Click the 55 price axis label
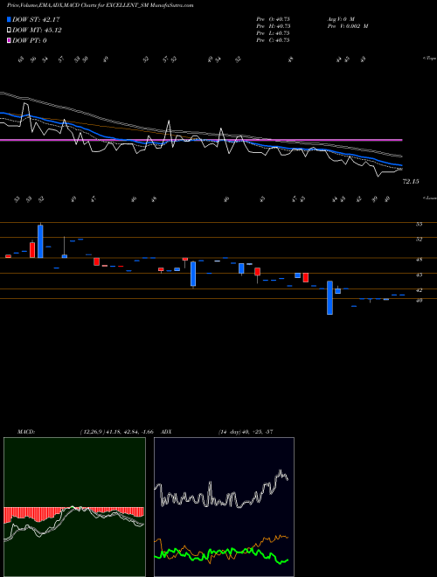The image size is (437, 577). [x=419, y=224]
